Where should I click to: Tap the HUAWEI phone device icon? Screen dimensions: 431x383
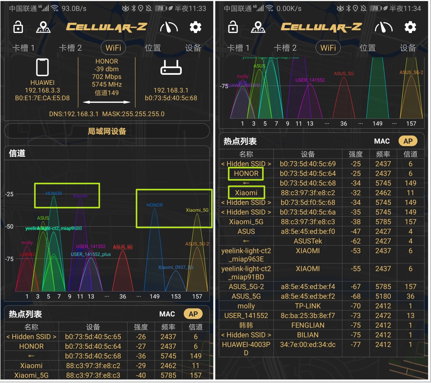pos(42,67)
